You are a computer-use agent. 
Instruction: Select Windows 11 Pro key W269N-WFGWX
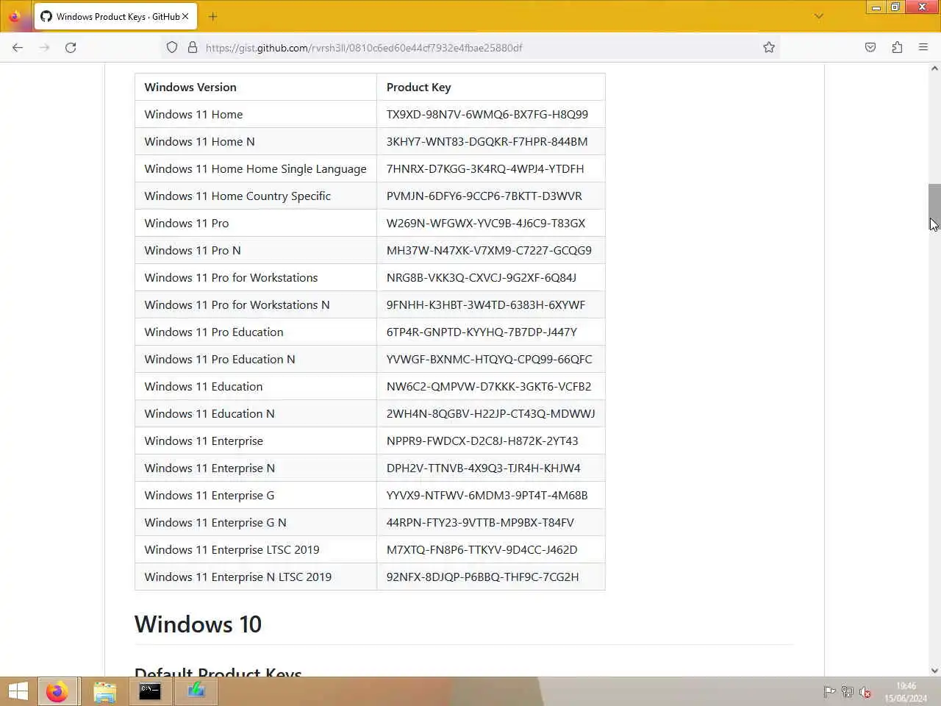click(x=486, y=223)
